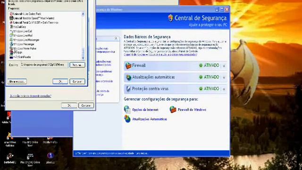Click Cancelar in the outer Firewall dialog
Viewport: 302px width, 170px height.
click(86, 105)
